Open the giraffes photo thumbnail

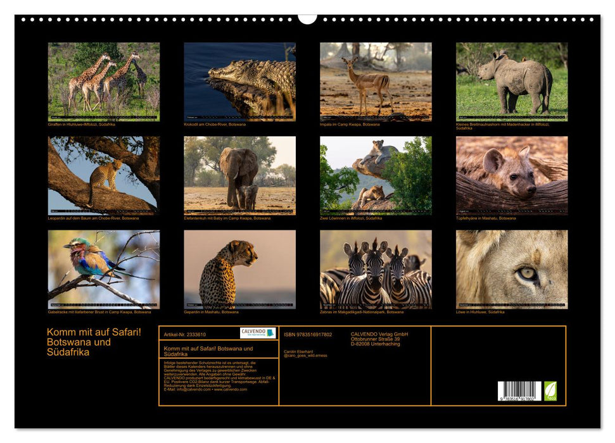pos(104,82)
